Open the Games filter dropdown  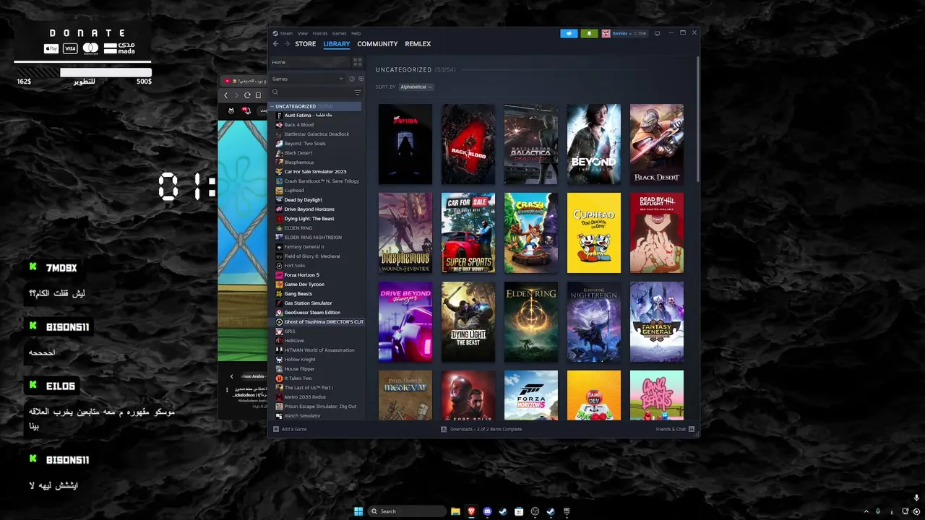pos(308,79)
